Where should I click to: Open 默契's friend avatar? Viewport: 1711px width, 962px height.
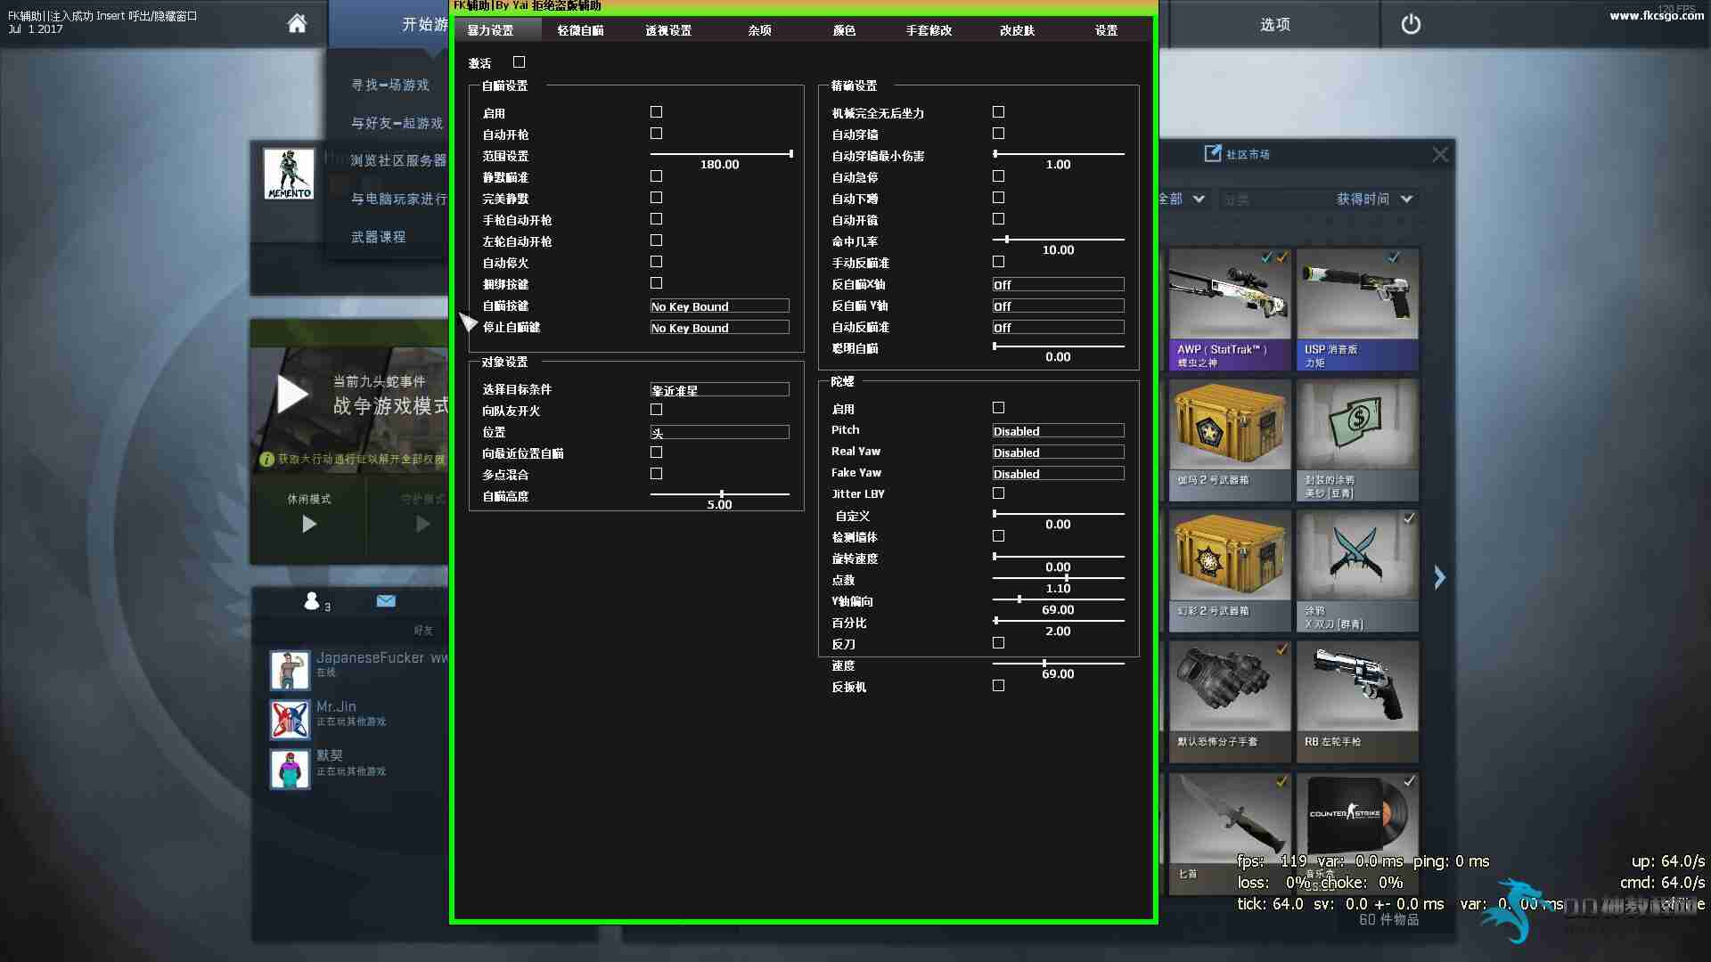pyautogui.click(x=290, y=770)
